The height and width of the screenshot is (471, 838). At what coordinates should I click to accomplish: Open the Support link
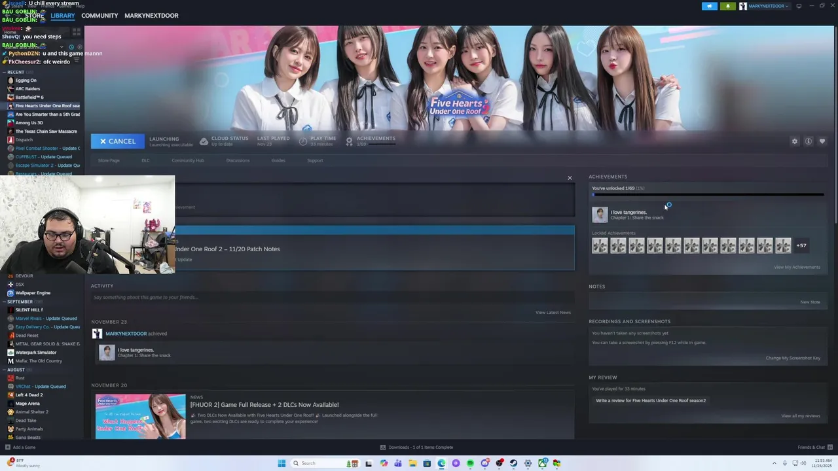click(x=315, y=160)
